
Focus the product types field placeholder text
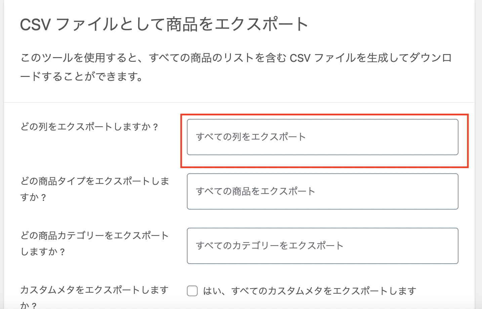point(255,191)
